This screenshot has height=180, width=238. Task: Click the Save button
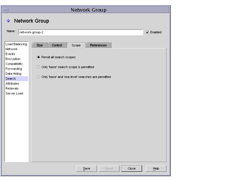86,168
